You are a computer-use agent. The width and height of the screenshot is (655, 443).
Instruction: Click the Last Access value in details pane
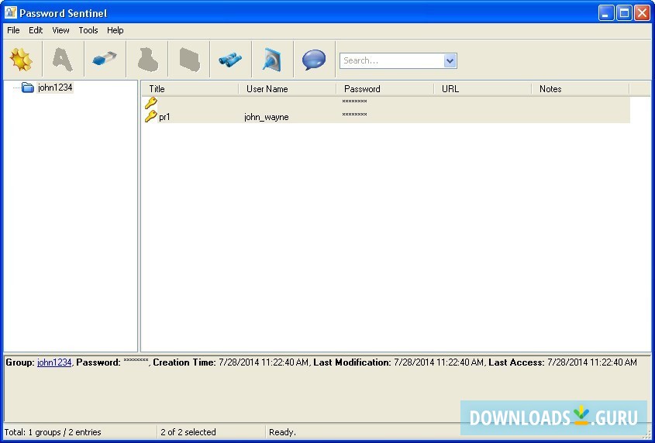(592, 362)
